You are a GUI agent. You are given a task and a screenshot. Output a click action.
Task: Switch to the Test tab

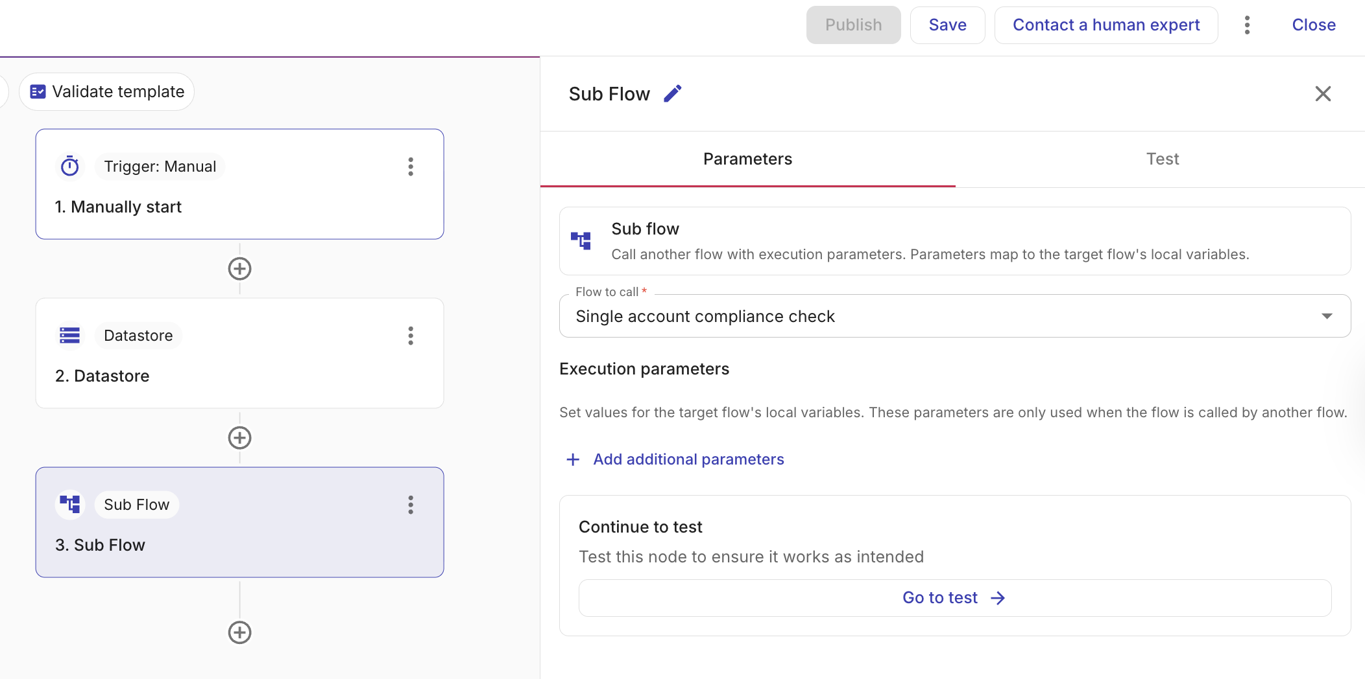coord(1162,159)
